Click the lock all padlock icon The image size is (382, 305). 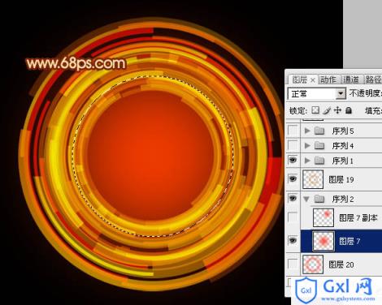coord(349,110)
